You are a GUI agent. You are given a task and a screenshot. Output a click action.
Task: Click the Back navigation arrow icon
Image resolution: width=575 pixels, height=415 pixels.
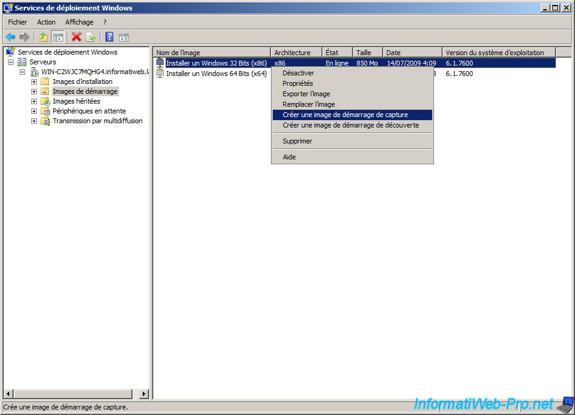[x=10, y=37]
